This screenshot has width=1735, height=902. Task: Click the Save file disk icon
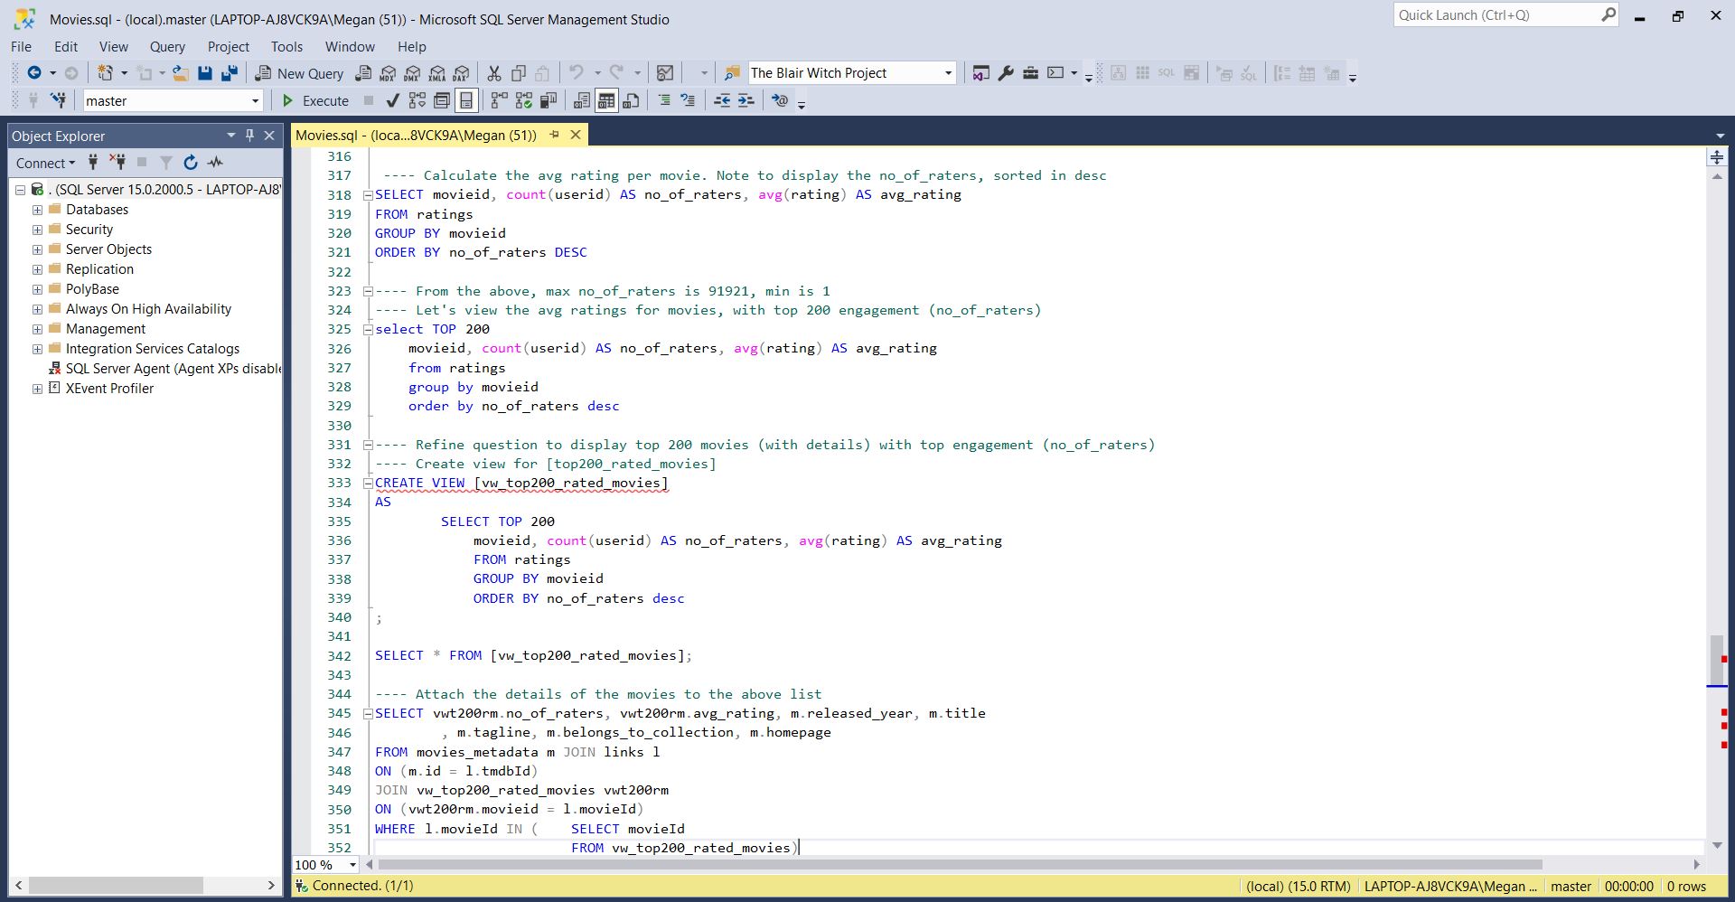coord(205,73)
